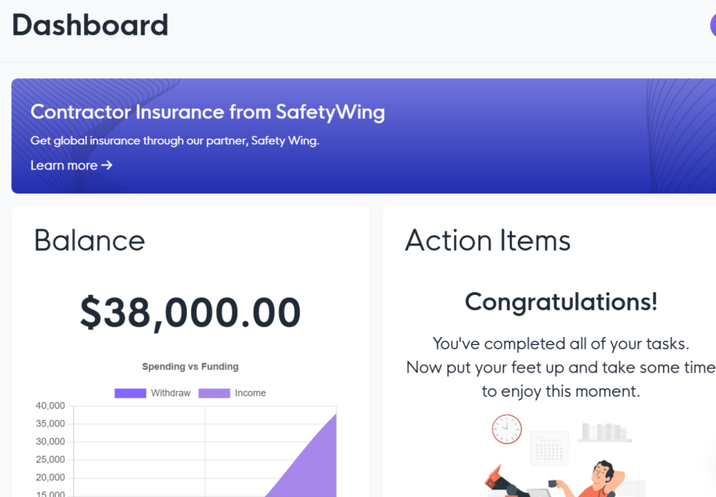This screenshot has height=497, width=716.
Task: Toggle the Income series legend label
Action: 250,393
